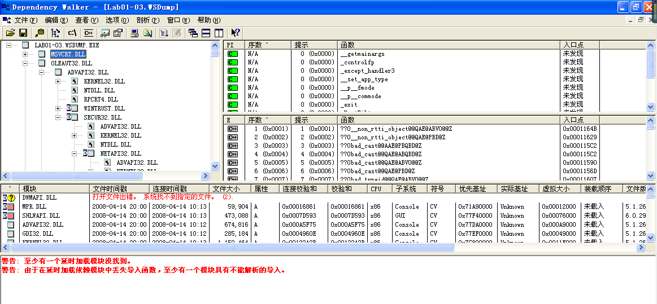Open the 文件 (File) menu
Image resolution: width=657 pixels, height=304 pixels.
[x=26, y=20]
